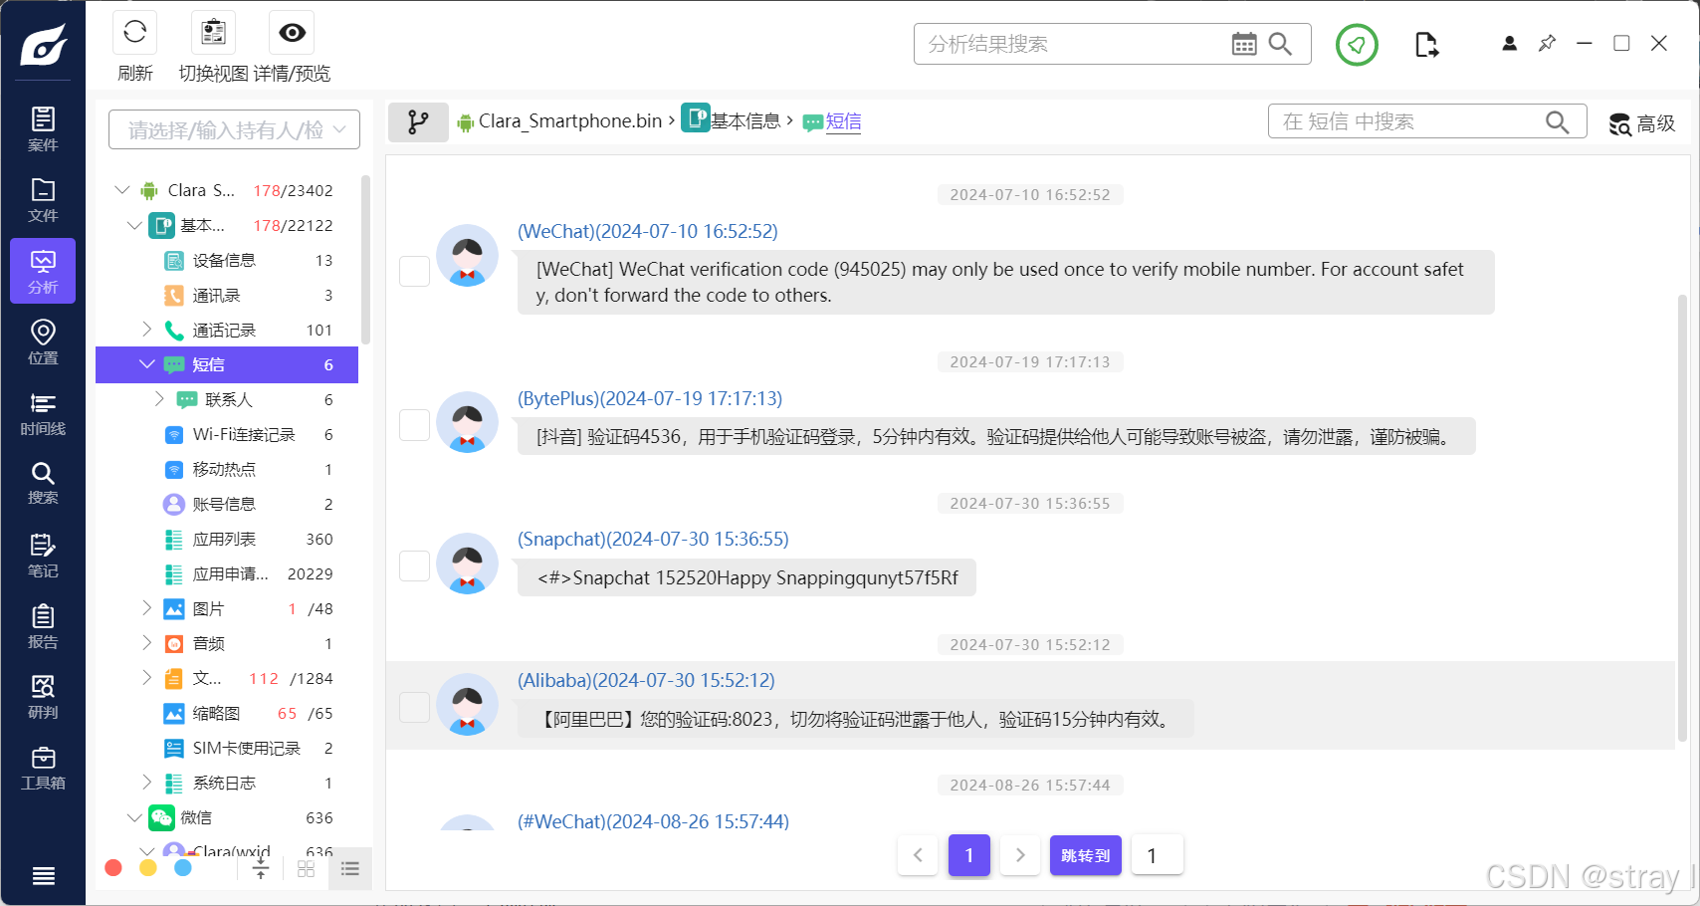The height and width of the screenshot is (906, 1700).
Task: Go to the next page arrow
Action: click(x=1020, y=855)
